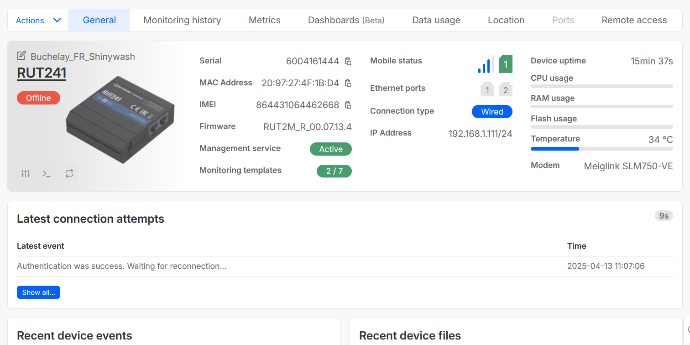Click the authentication success event row
The height and width of the screenshot is (345, 690).
pyautogui.click(x=345, y=266)
